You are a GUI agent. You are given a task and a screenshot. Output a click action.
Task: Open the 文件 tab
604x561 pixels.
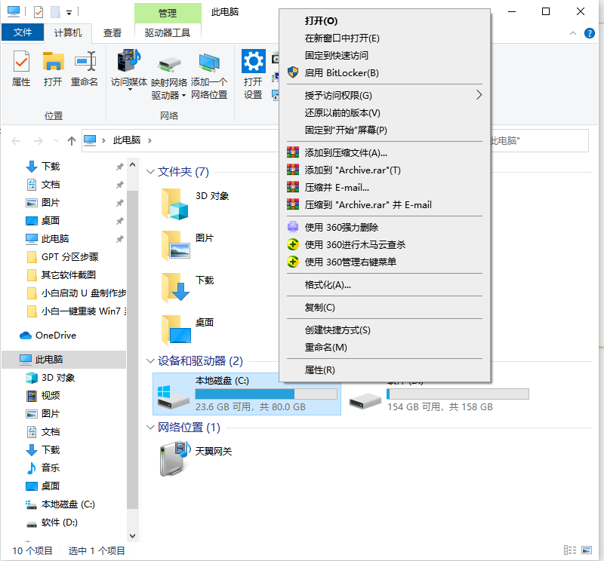click(23, 32)
